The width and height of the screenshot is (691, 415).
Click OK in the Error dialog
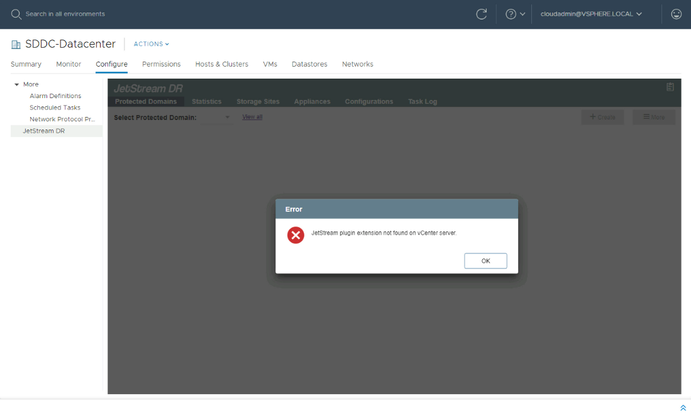(x=485, y=261)
